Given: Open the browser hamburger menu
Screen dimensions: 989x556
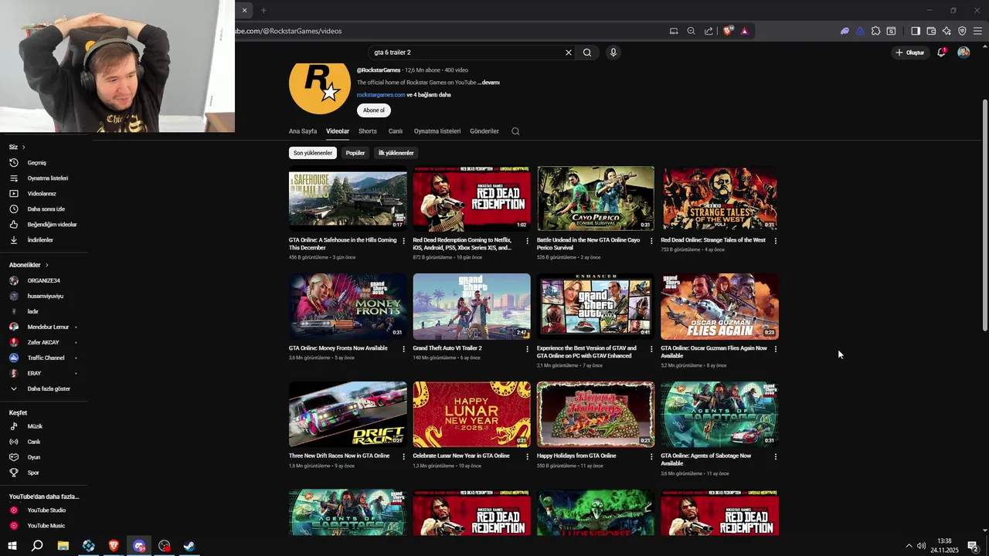Looking at the screenshot, I should click(977, 31).
